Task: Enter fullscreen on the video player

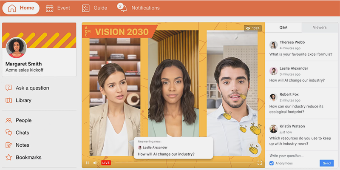Action: 260,163
